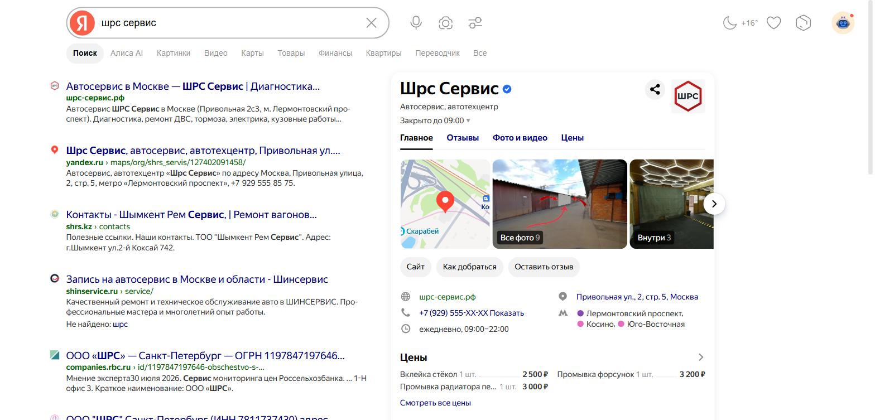875x420 pixels.
Task: Open the шрс-сервис.рф link in card
Action: pos(448,297)
